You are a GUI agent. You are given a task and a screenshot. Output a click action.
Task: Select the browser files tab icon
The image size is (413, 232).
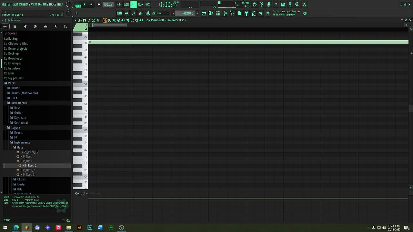15,26
